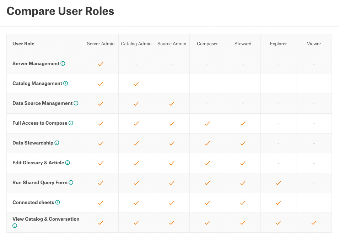Click Explorer checkmark in View Catalog & Conversation row
339x238 pixels.
point(278,222)
